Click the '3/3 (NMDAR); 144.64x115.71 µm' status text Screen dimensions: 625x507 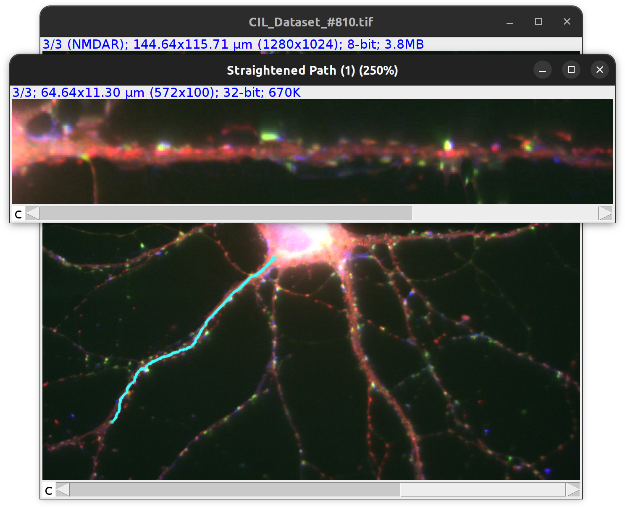point(233,44)
